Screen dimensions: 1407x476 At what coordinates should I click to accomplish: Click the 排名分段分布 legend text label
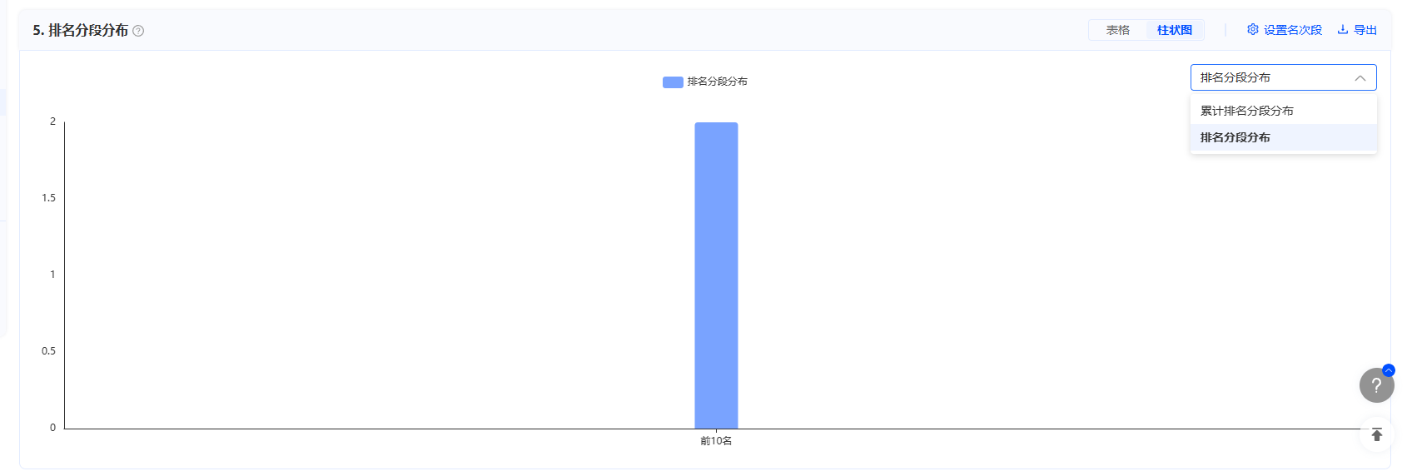[717, 82]
